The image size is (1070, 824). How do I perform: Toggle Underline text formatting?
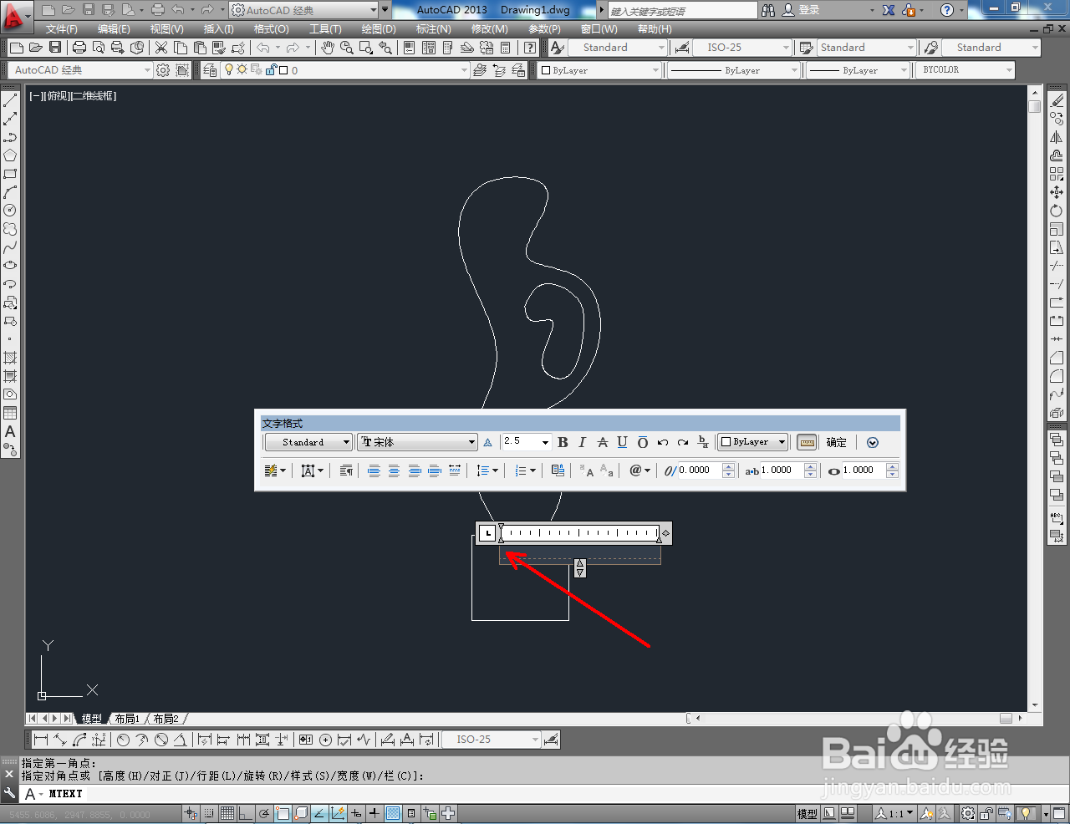click(x=622, y=442)
